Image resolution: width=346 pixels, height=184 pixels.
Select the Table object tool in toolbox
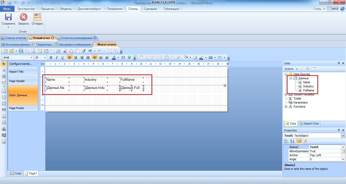4,97
